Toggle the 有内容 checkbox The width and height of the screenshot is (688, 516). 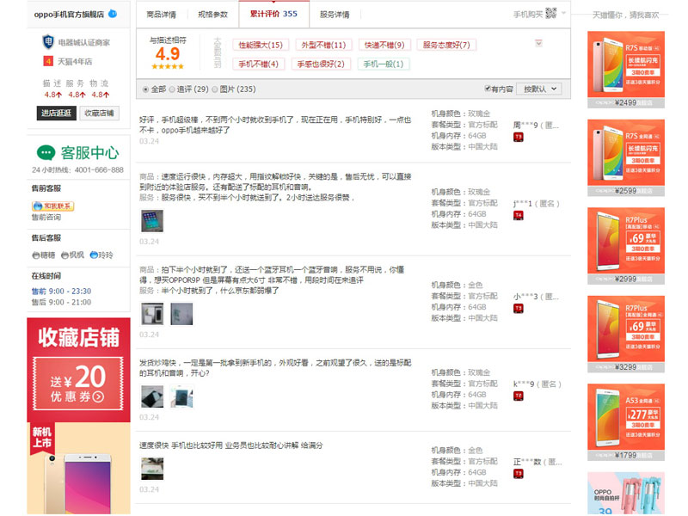click(488, 89)
